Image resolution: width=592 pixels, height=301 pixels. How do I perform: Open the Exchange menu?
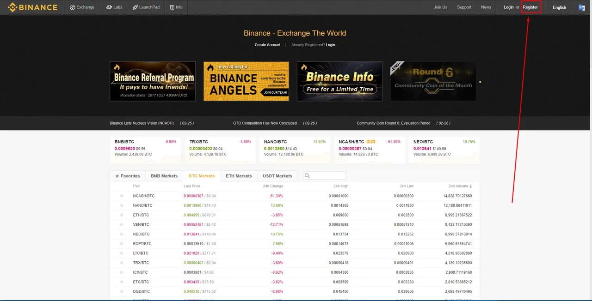point(82,7)
